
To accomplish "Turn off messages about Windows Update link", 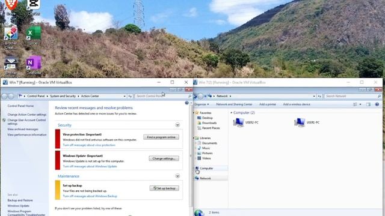I will pyautogui.click(x=90, y=167).
